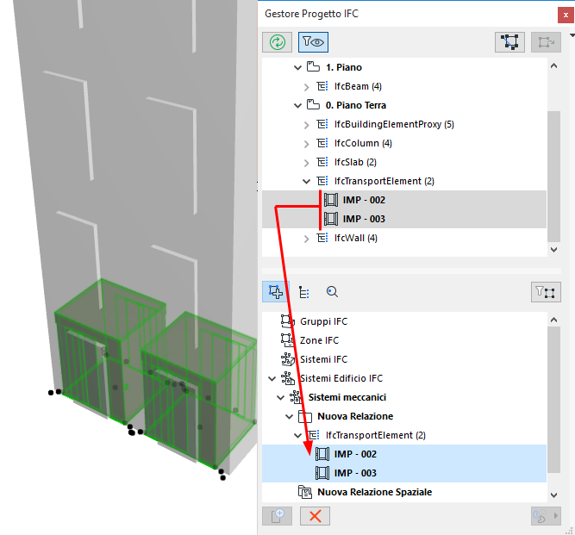Toggle the filter visible elements eye button
Viewport: 575px width, 535px height.
pyautogui.click(x=313, y=41)
